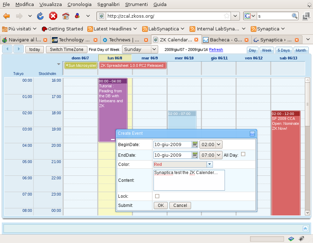Open the Color dropdown showing Red

(x=210, y=164)
